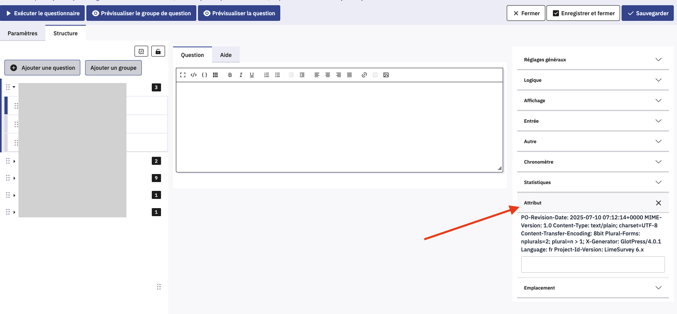Center-align the text
Viewport: 677px width, 314px height.
(328, 75)
